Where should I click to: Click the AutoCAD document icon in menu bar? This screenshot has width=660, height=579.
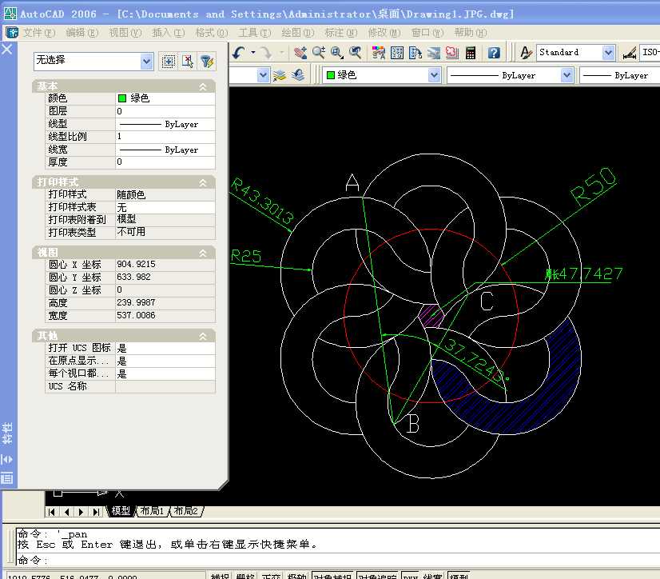pos(11,33)
